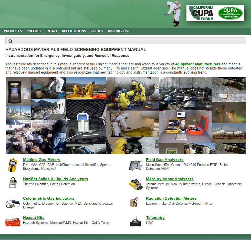Open the GUIDES menu item

tap(97, 31)
